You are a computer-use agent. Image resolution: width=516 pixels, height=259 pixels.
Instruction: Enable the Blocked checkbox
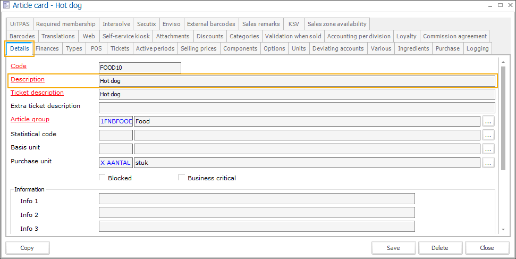[x=103, y=178]
